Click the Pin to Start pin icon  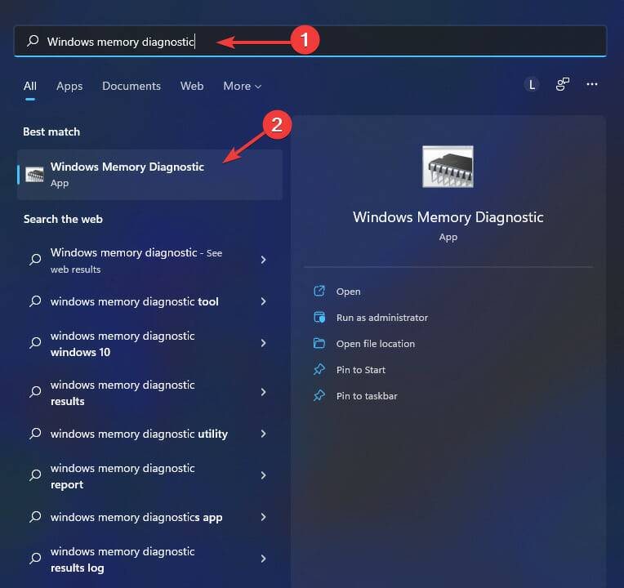[x=319, y=370]
